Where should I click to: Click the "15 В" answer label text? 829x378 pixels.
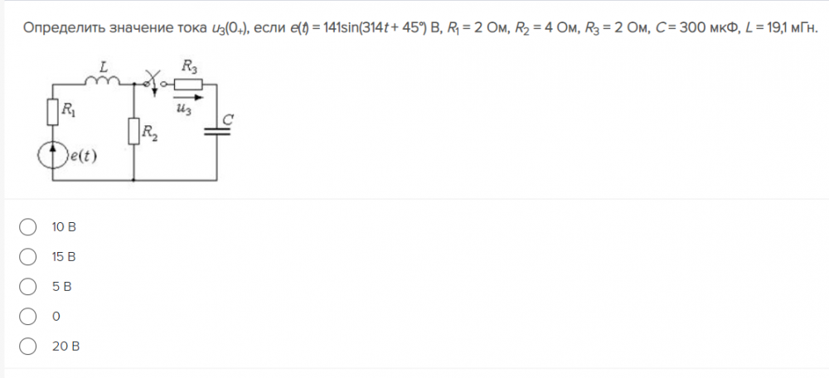coord(63,257)
